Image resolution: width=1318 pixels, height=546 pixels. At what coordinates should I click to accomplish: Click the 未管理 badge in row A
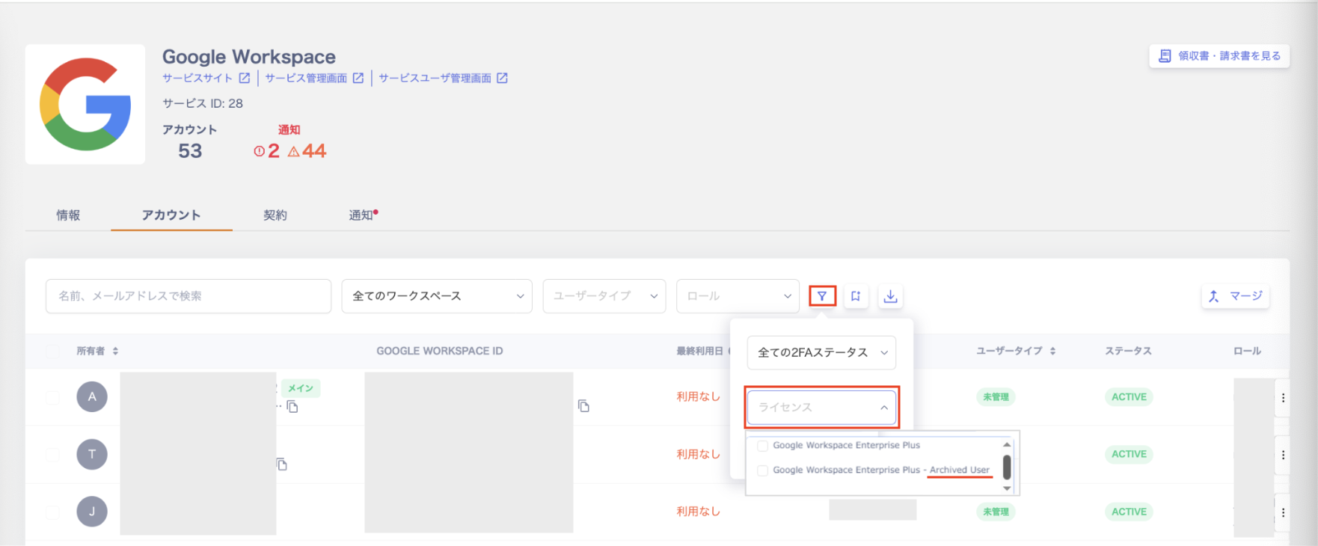click(x=996, y=397)
